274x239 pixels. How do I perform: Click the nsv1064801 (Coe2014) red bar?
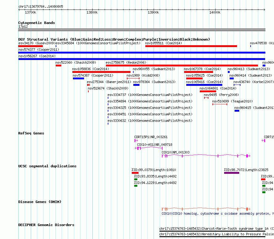tap(208, 91)
